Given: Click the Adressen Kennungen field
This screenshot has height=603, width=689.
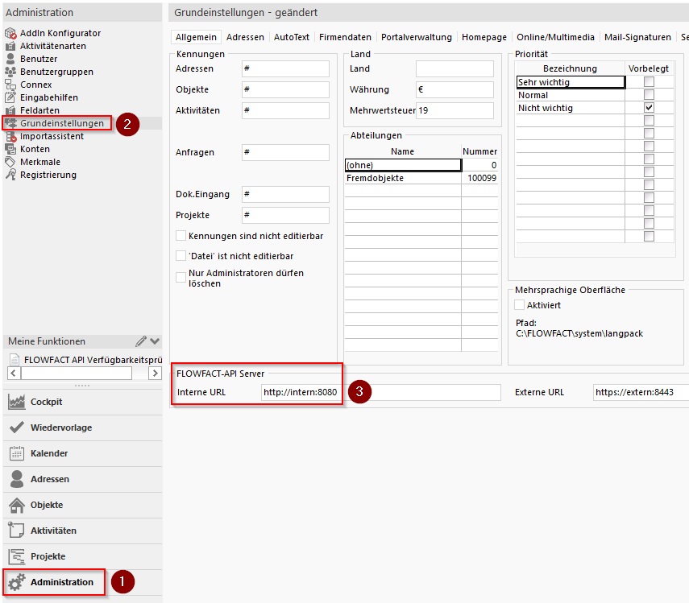Looking at the screenshot, I should (x=285, y=68).
